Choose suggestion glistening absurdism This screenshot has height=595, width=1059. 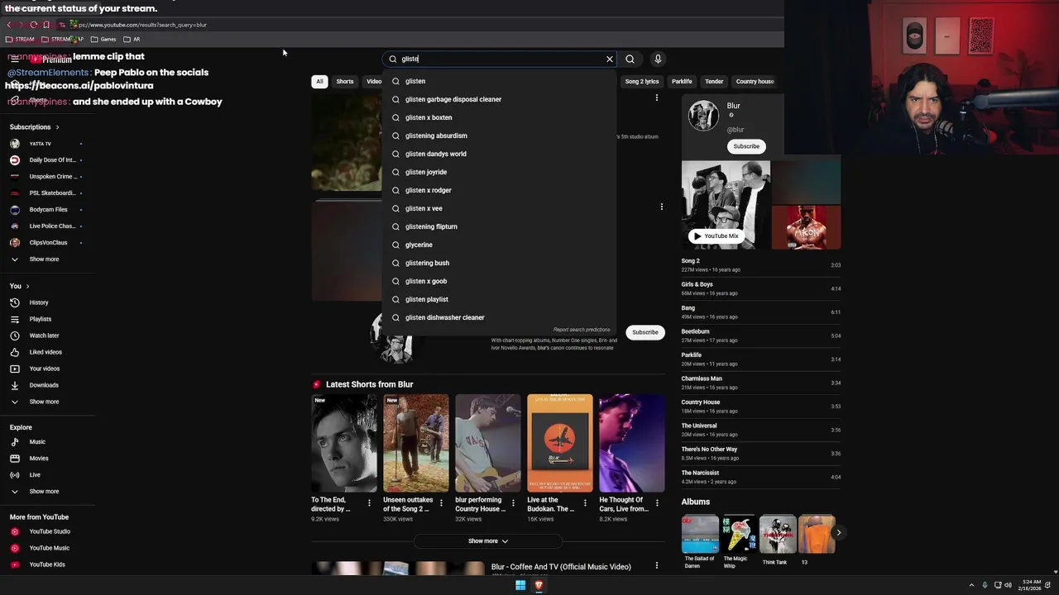[499, 136]
